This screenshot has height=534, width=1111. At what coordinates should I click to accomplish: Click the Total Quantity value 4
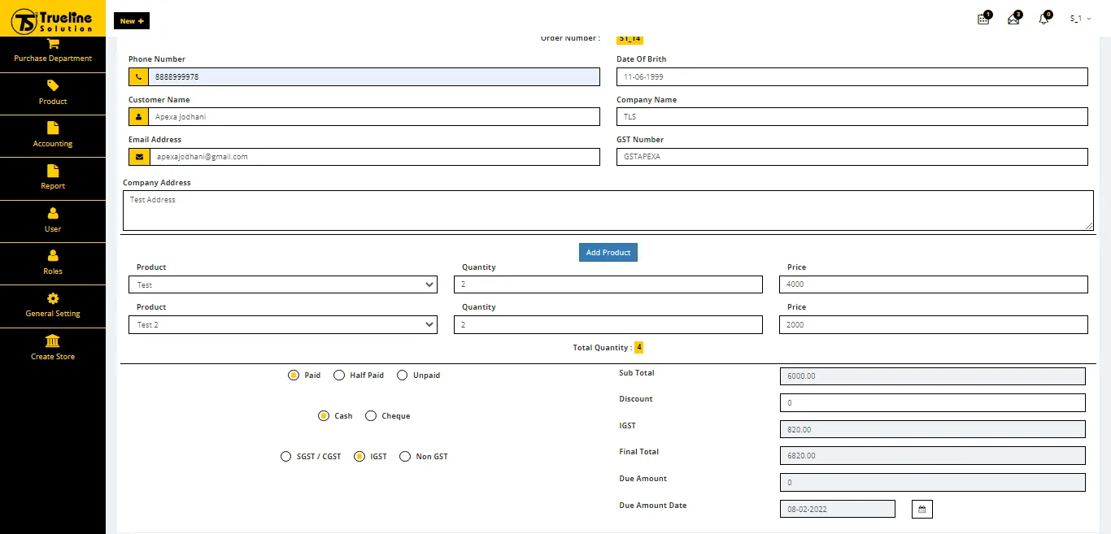tap(639, 347)
